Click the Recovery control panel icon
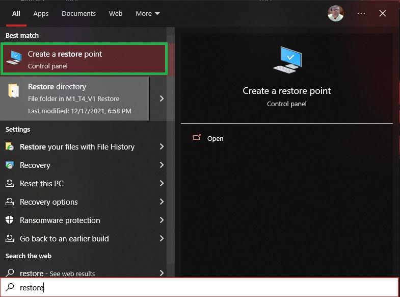This screenshot has width=400, height=297. 10,165
